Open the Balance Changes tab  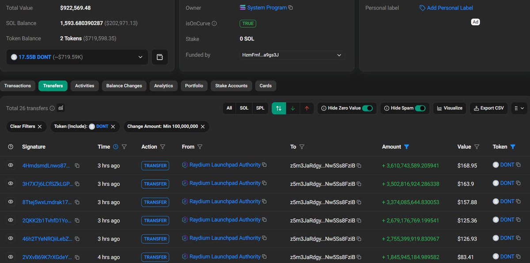coord(124,86)
